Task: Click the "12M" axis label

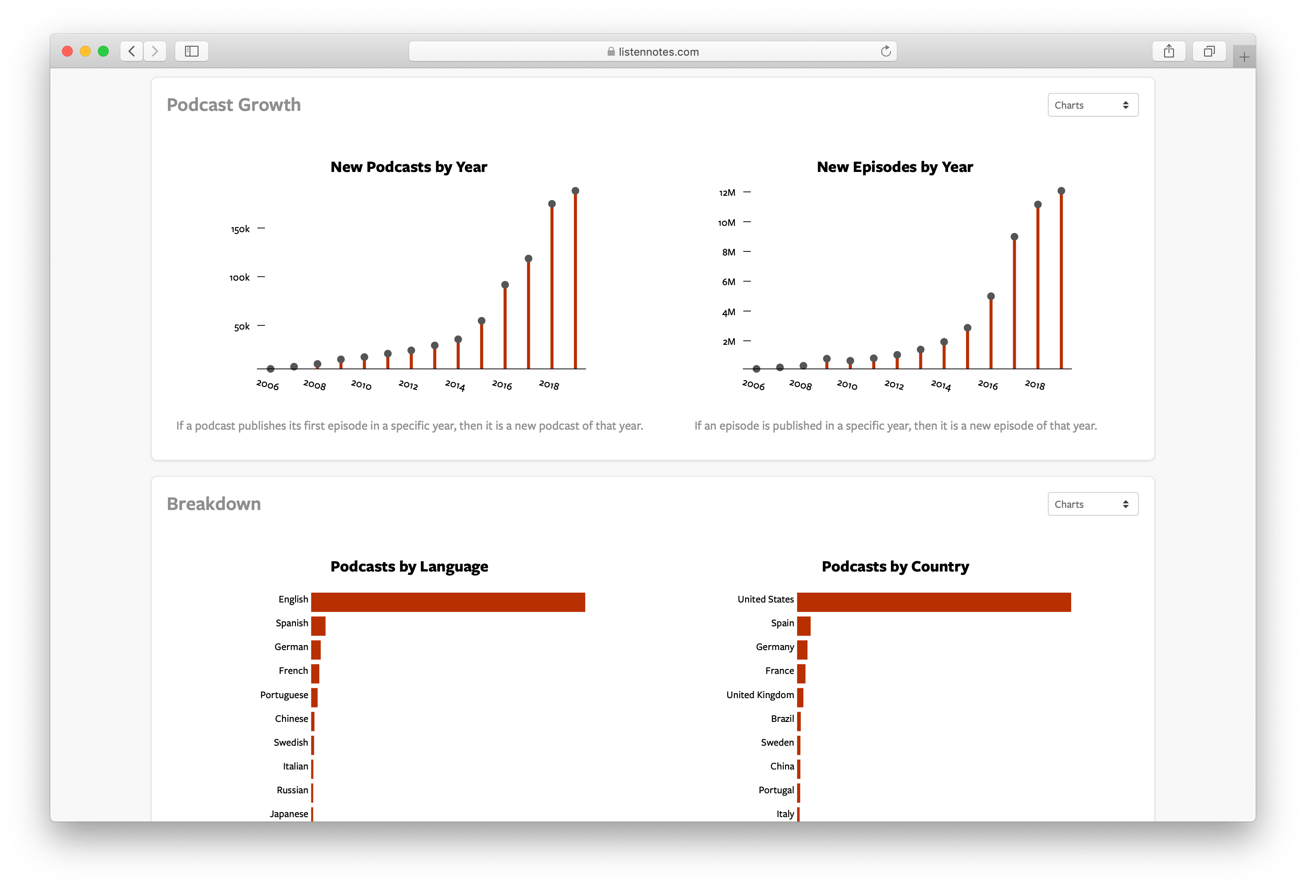Action: (x=727, y=193)
